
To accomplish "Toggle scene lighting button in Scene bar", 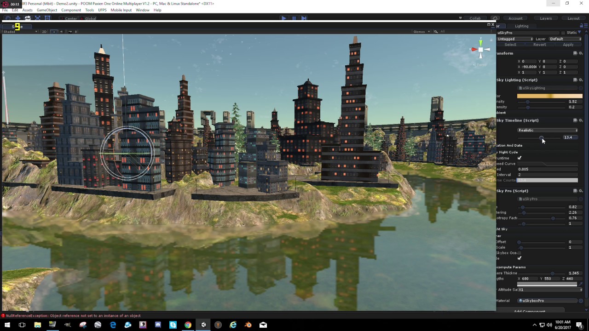I will pyautogui.click(x=54, y=32).
